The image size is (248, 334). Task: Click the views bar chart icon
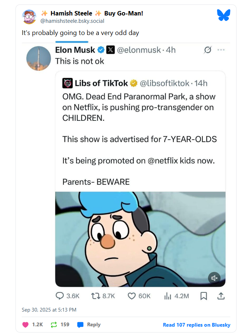click(x=167, y=296)
